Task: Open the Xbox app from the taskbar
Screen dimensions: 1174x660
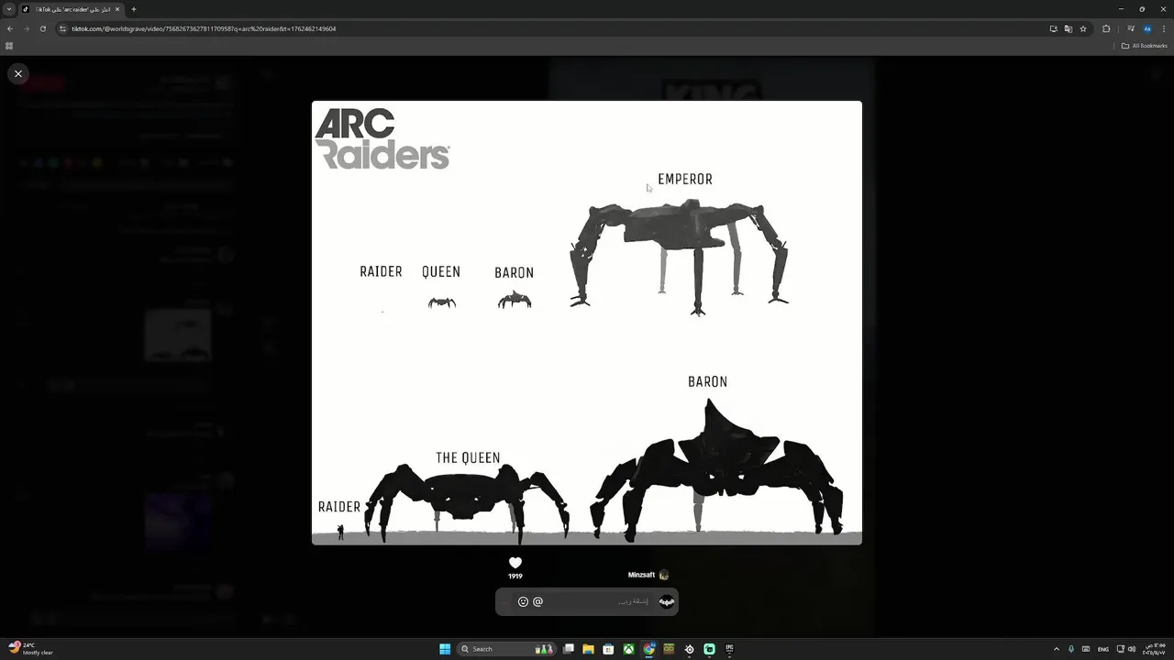Action: [x=629, y=649]
